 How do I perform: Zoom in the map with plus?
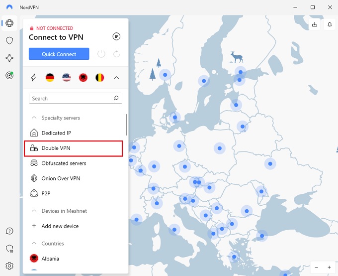[x=329, y=268]
